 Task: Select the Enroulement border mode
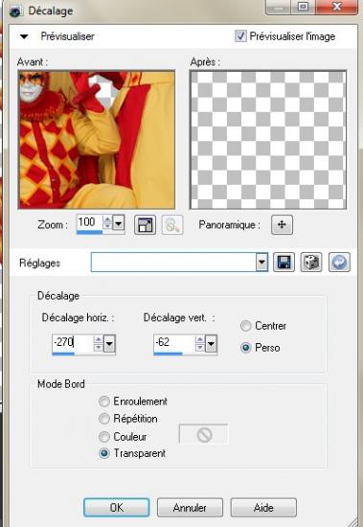[103, 401]
